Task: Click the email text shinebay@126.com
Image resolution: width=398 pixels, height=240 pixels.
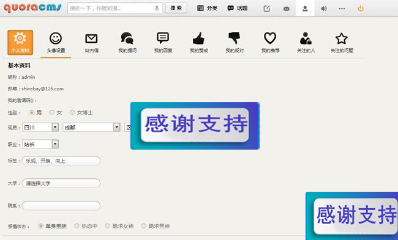Action: (x=42, y=89)
